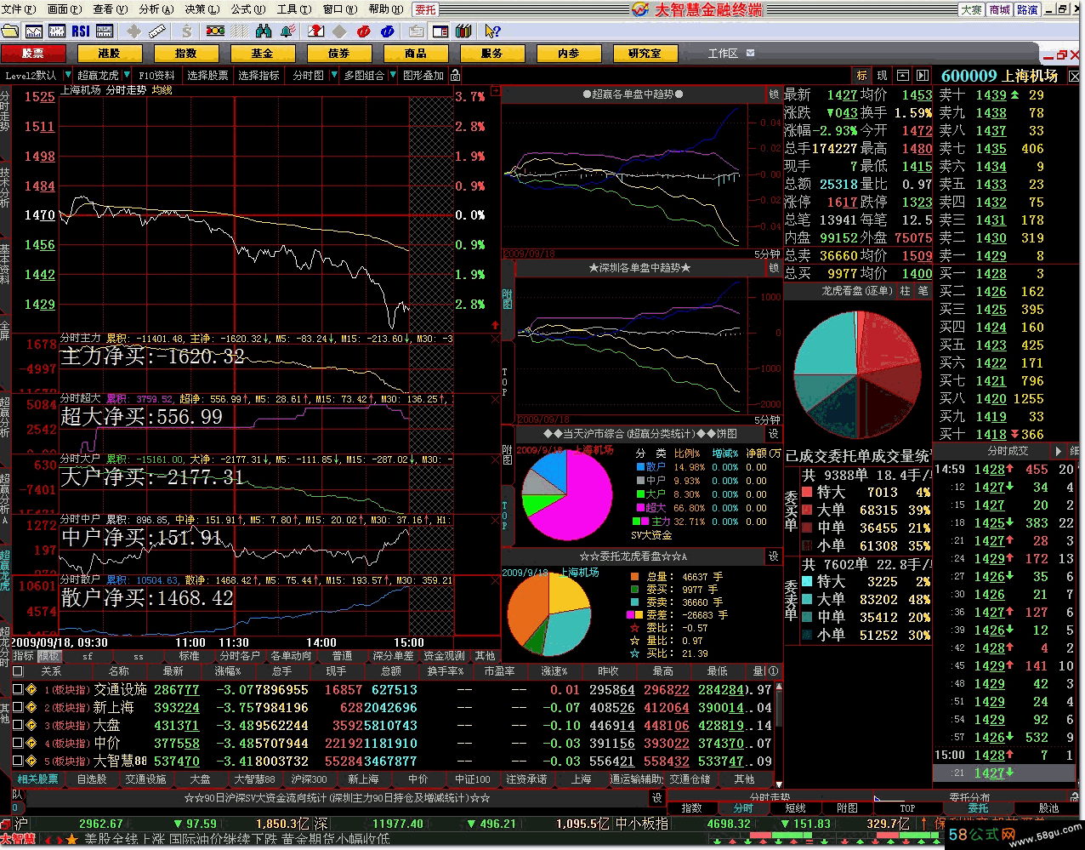Click the intraday line chart toolbar icon
Screen dimensions: 1085x850
[34, 31]
